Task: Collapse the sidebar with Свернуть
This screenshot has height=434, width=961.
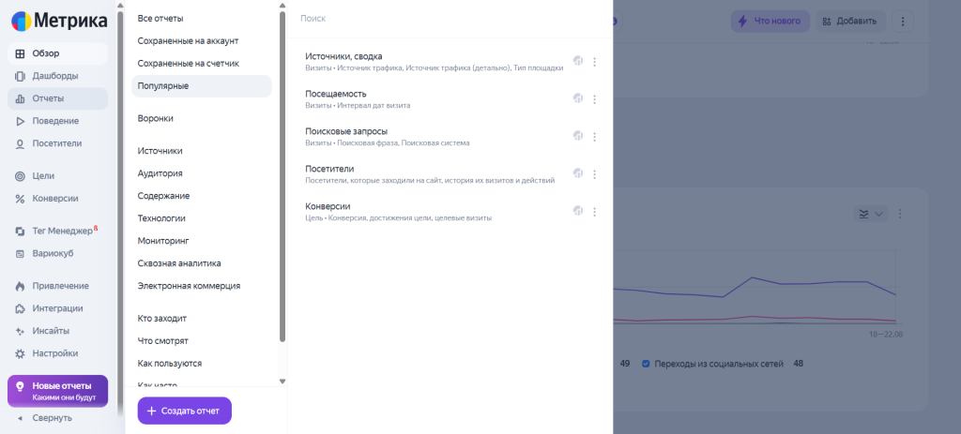Action: click(x=47, y=418)
